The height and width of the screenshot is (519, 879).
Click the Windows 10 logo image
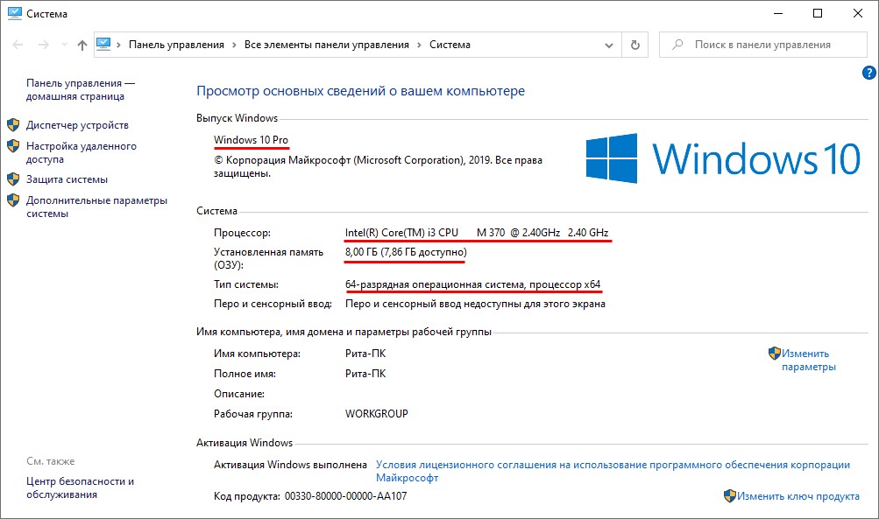tap(723, 158)
